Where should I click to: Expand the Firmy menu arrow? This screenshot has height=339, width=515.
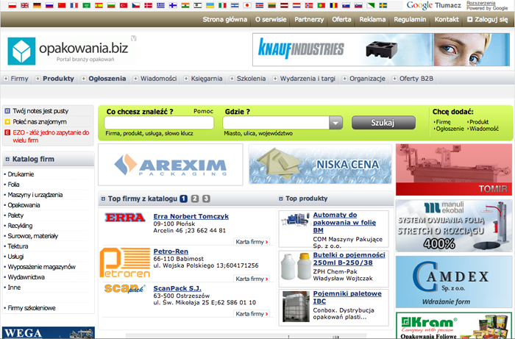(x=6, y=79)
